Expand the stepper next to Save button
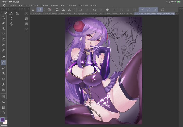183x127 pixels. (x=75, y=10)
